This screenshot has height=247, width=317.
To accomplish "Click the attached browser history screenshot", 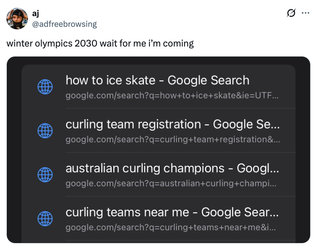I will 158,150.
